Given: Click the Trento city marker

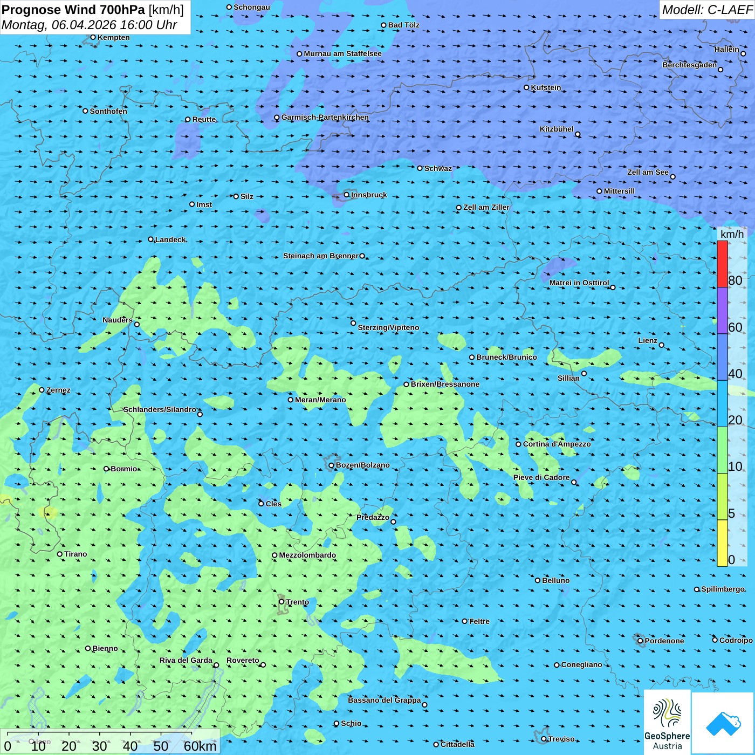Looking at the screenshot, I should click(x=282, y=602).
